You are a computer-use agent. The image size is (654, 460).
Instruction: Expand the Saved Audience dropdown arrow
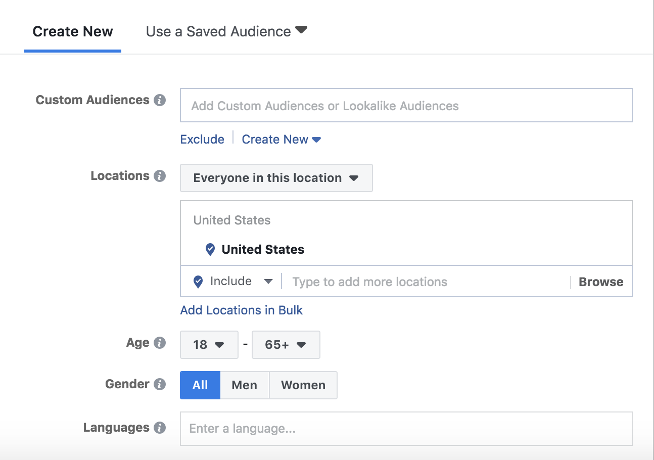[301, 30]
